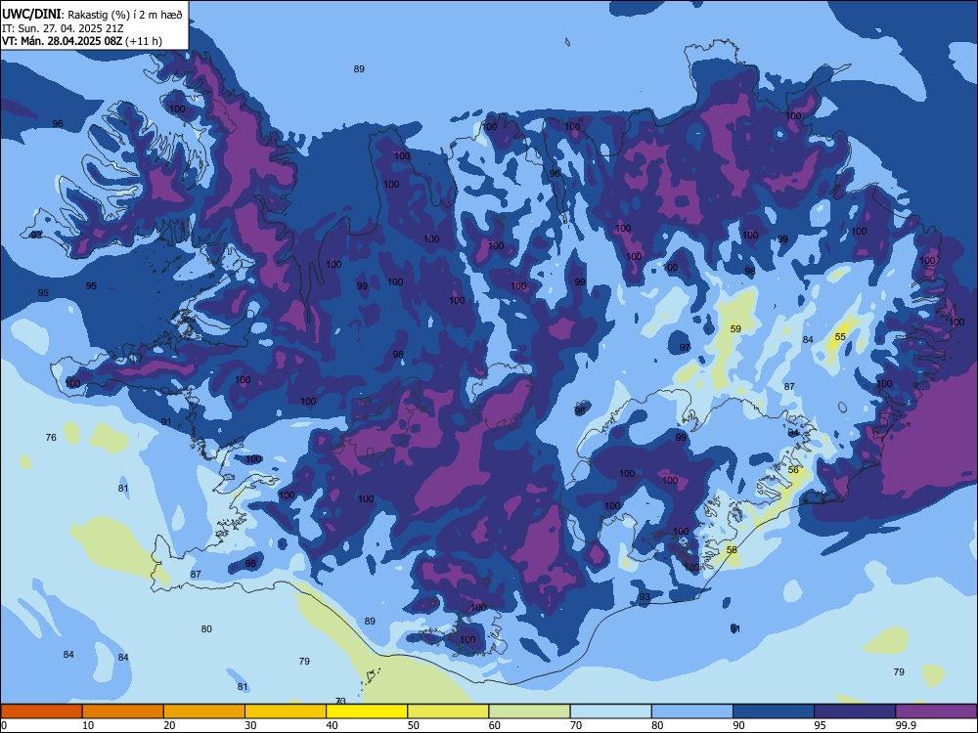The width and height of the screenshot is (978, 733).
Task: Click the legend tick label 50
Action: (x=414, y=725)
